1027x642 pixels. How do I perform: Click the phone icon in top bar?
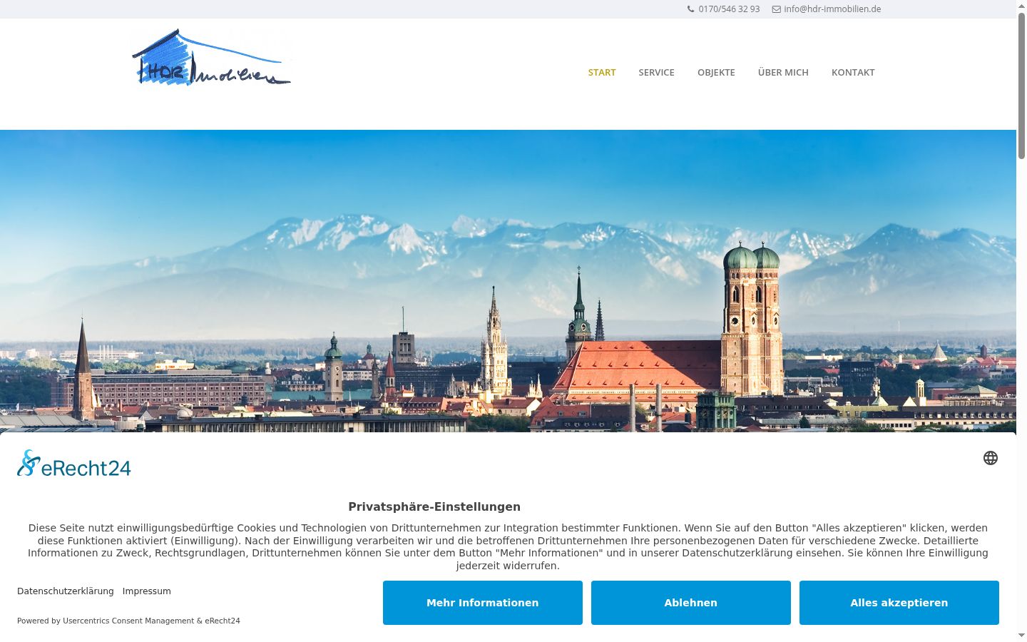click(690, 9)
